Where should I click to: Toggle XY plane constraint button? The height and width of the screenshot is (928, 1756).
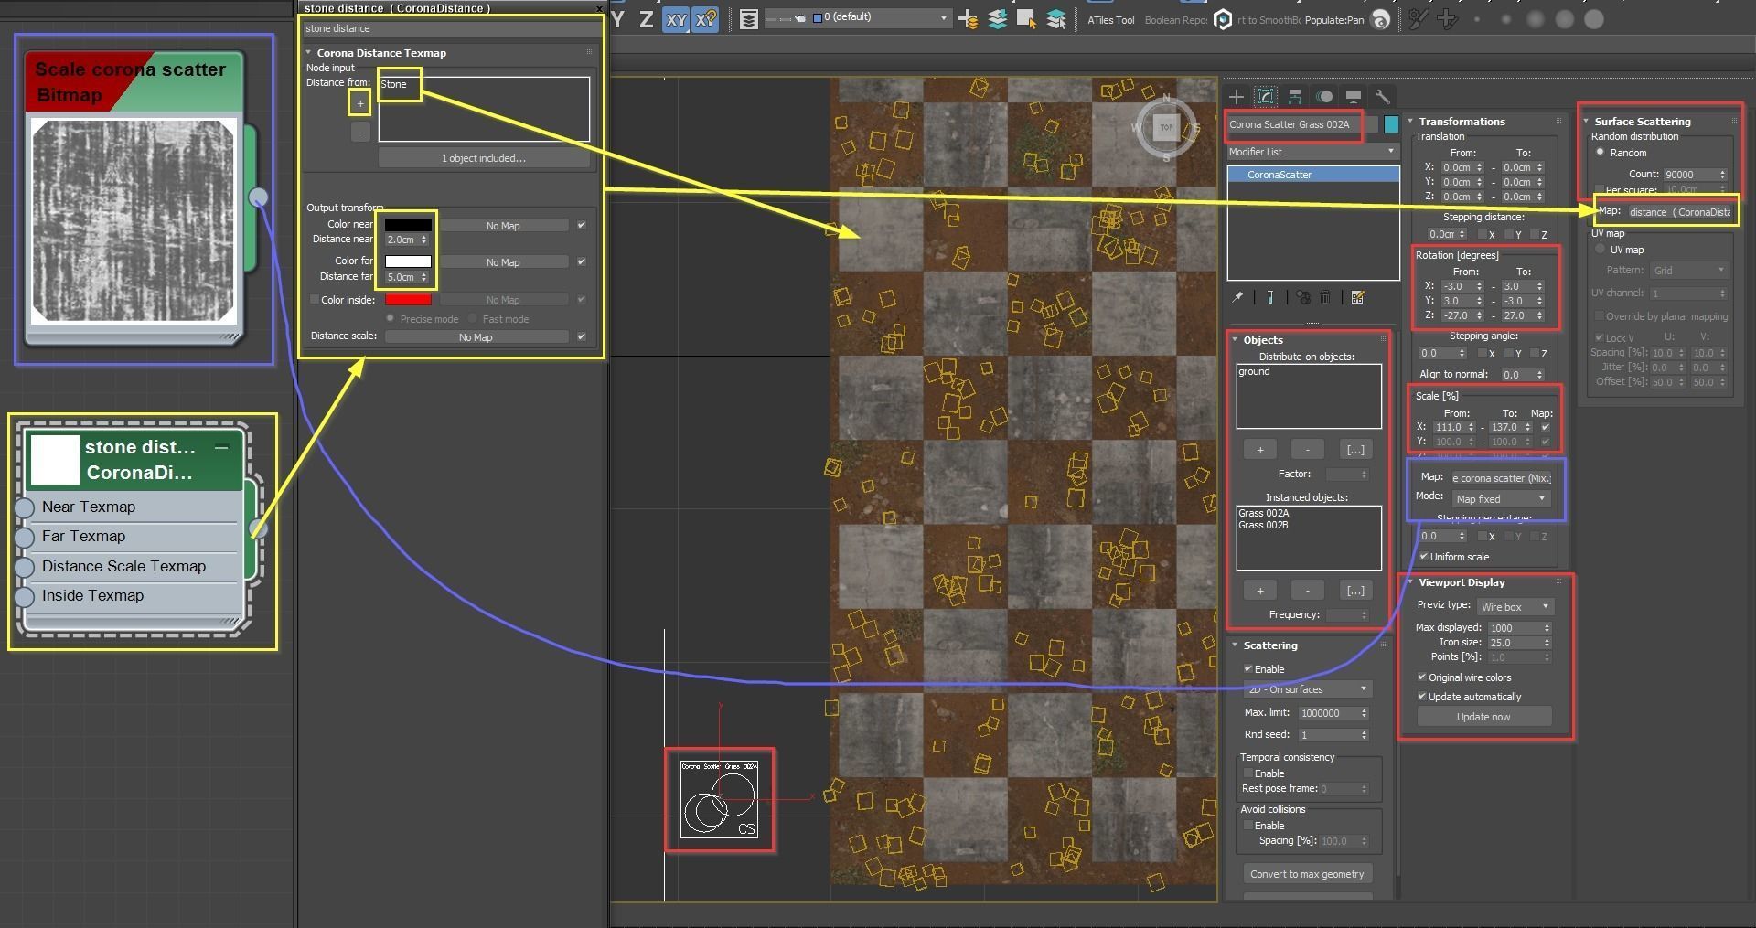point(676,19)
